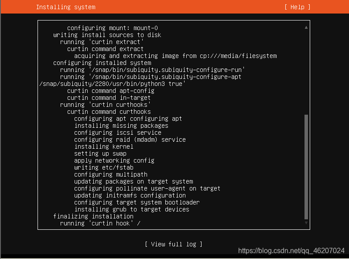The height and width of the screenshot is (259, 349).
Task: Select 'installing kernel' log line
Action: (104, 147)
